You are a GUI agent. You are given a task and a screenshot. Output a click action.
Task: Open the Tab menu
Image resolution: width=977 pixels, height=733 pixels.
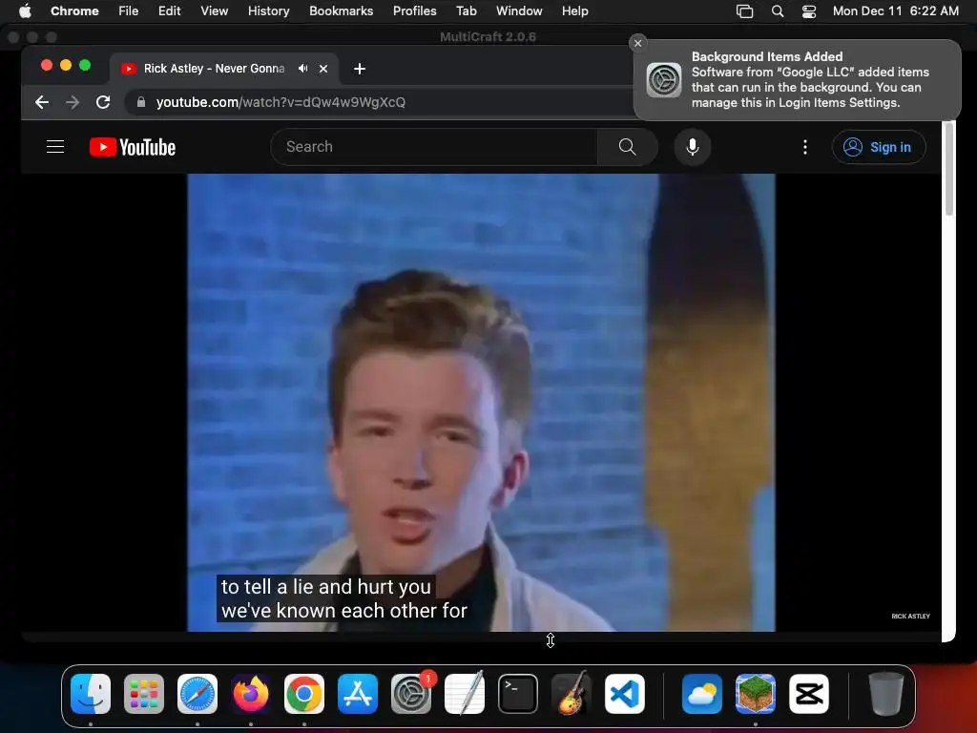466,10
